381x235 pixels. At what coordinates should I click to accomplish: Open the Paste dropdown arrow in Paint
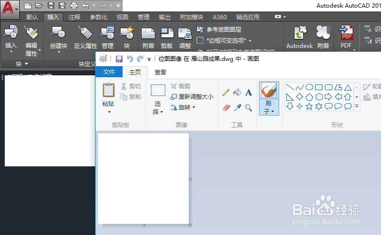[x=109, y=112]
